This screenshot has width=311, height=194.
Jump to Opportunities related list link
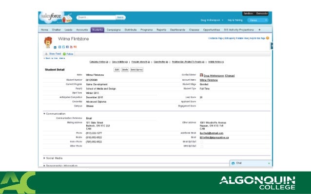pos(161,62)
